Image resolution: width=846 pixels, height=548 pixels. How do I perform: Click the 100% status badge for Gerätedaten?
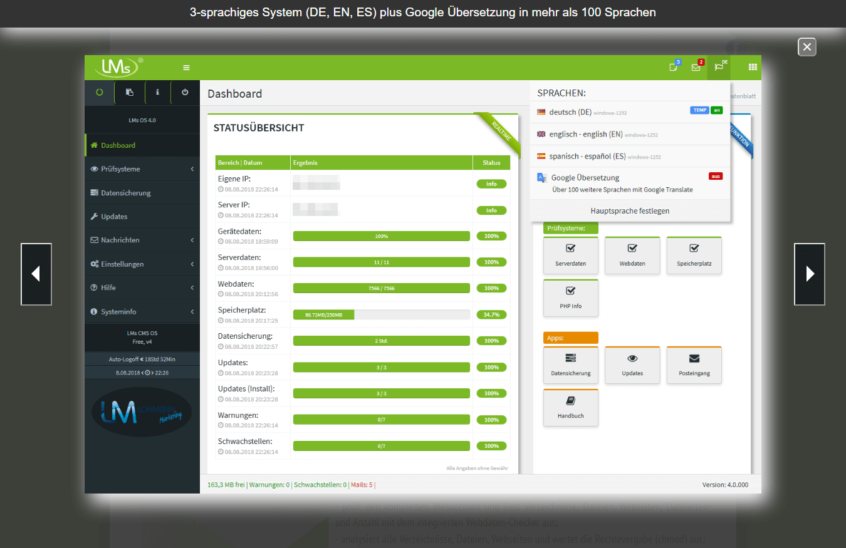point(491,236)
